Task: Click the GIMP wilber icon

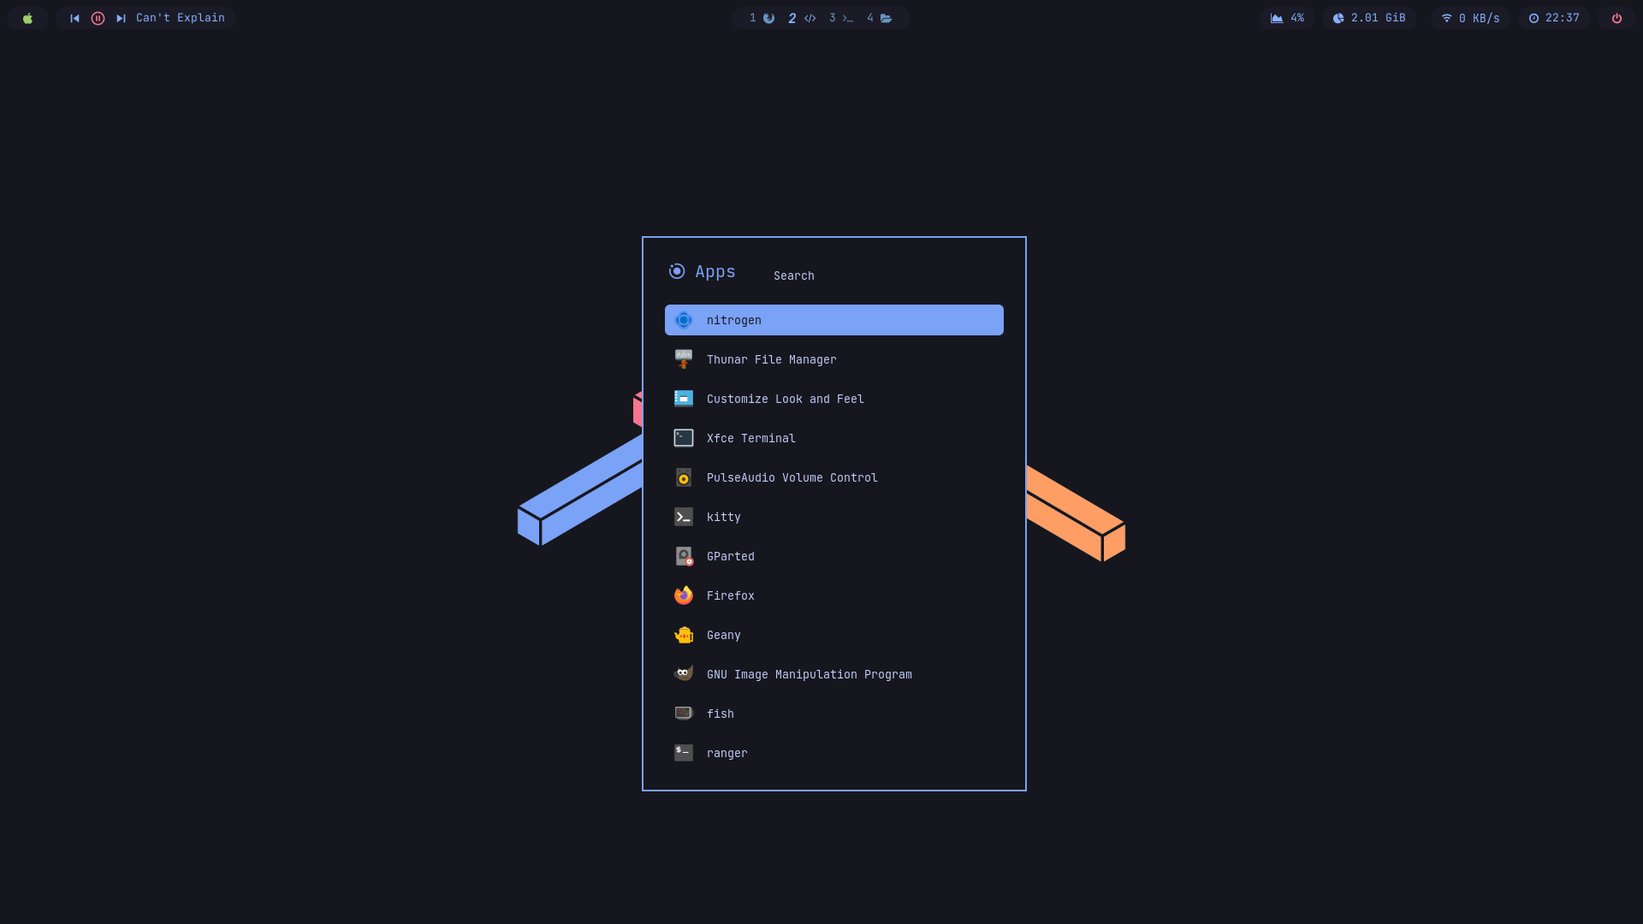Action: 683,673
